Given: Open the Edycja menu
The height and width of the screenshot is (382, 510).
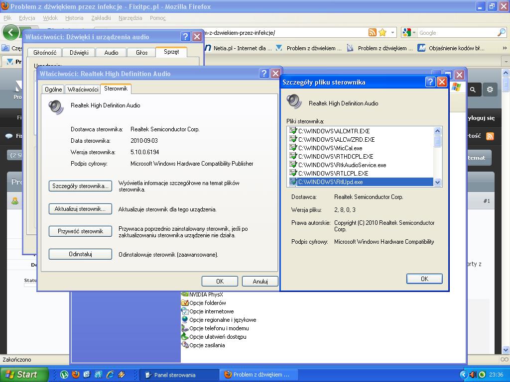Looking at the screenshot, I should [x=27, y=18].
